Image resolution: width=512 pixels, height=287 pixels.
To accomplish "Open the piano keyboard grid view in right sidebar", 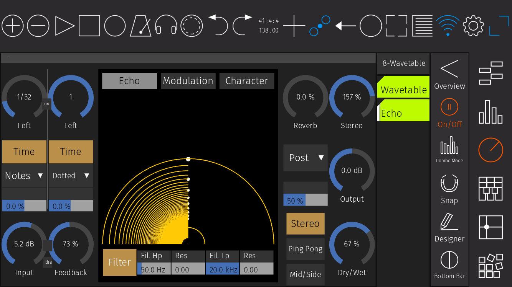I will point(491,189).
